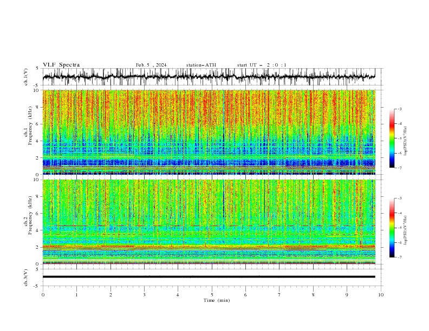
Task: Click the '-3' label on ch.2 colorbar
Action: click(400, 198)
